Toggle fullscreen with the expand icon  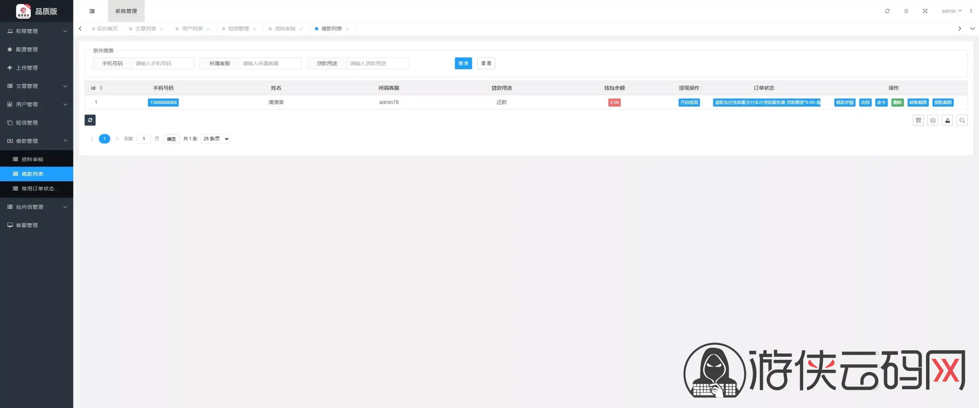click(x=925, y=11)
